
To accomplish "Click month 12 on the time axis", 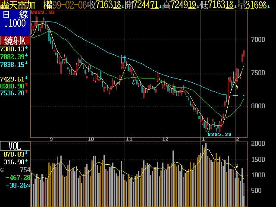I will coord(165,139).
